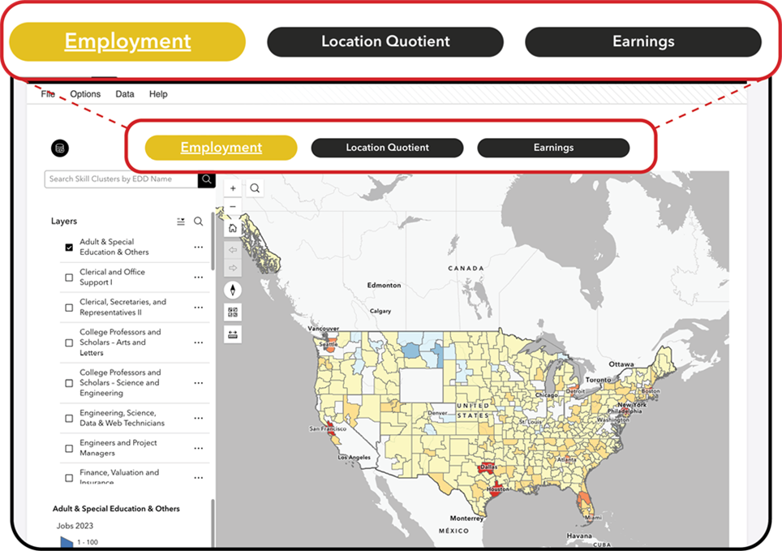
Task: Switch to Location Quotient view in map header
Action: point(387,148)
